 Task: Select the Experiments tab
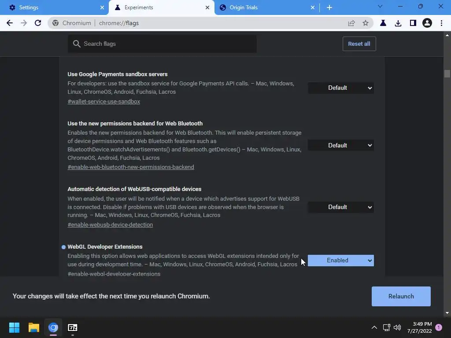[x=161, y=7]
